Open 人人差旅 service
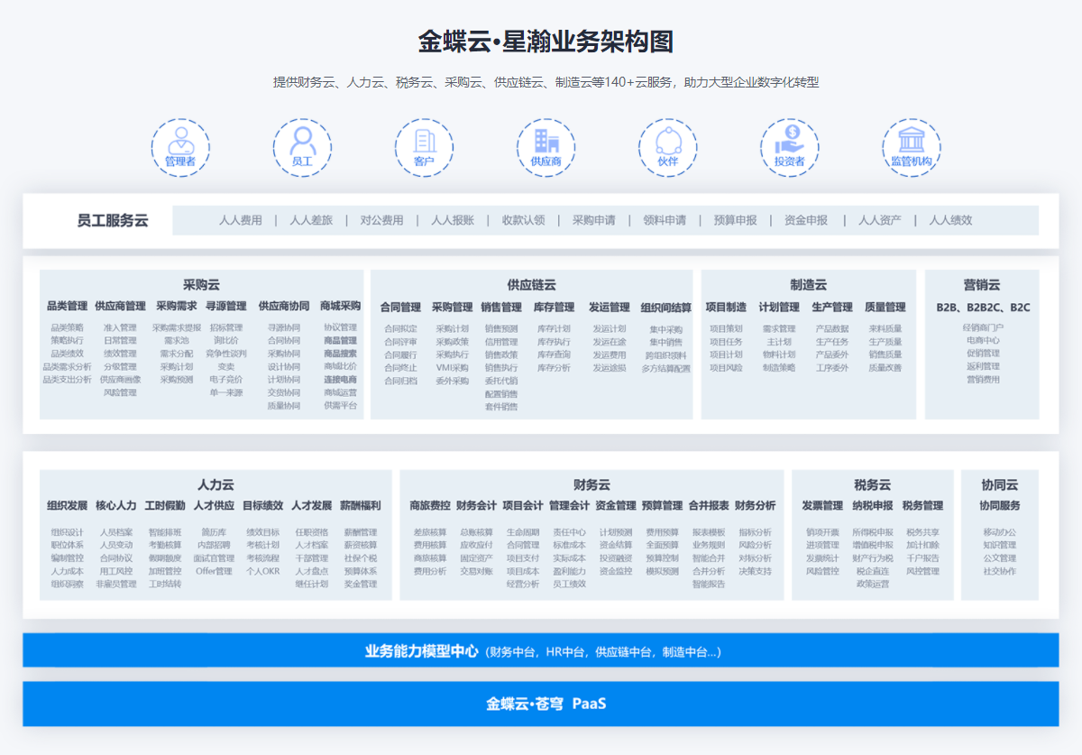 pyautogui.click(x=311, y=220)
